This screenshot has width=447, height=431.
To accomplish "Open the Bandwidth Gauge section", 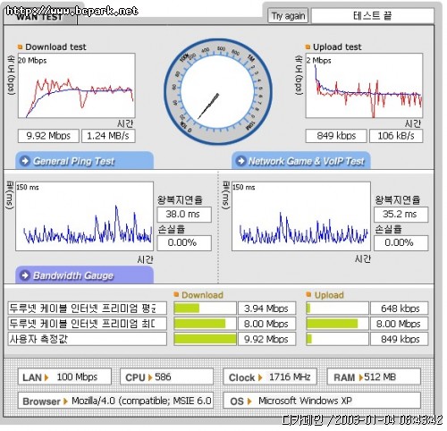I will point(85,275).
